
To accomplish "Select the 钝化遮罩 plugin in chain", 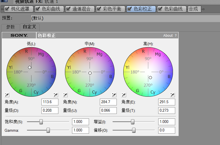I will click(20, 9).
